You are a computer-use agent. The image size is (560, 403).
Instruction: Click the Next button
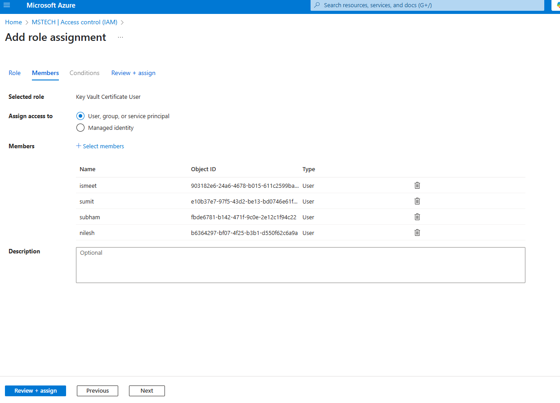147,391
